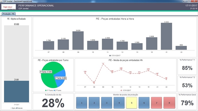Select production station 2 tile

click(x=94, y=103)
